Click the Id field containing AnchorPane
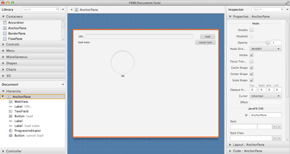 click(x=265, y=115)
